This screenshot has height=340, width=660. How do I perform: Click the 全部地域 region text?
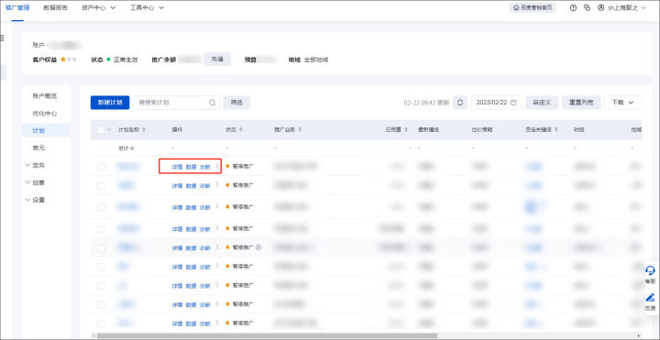click(315, 60)
